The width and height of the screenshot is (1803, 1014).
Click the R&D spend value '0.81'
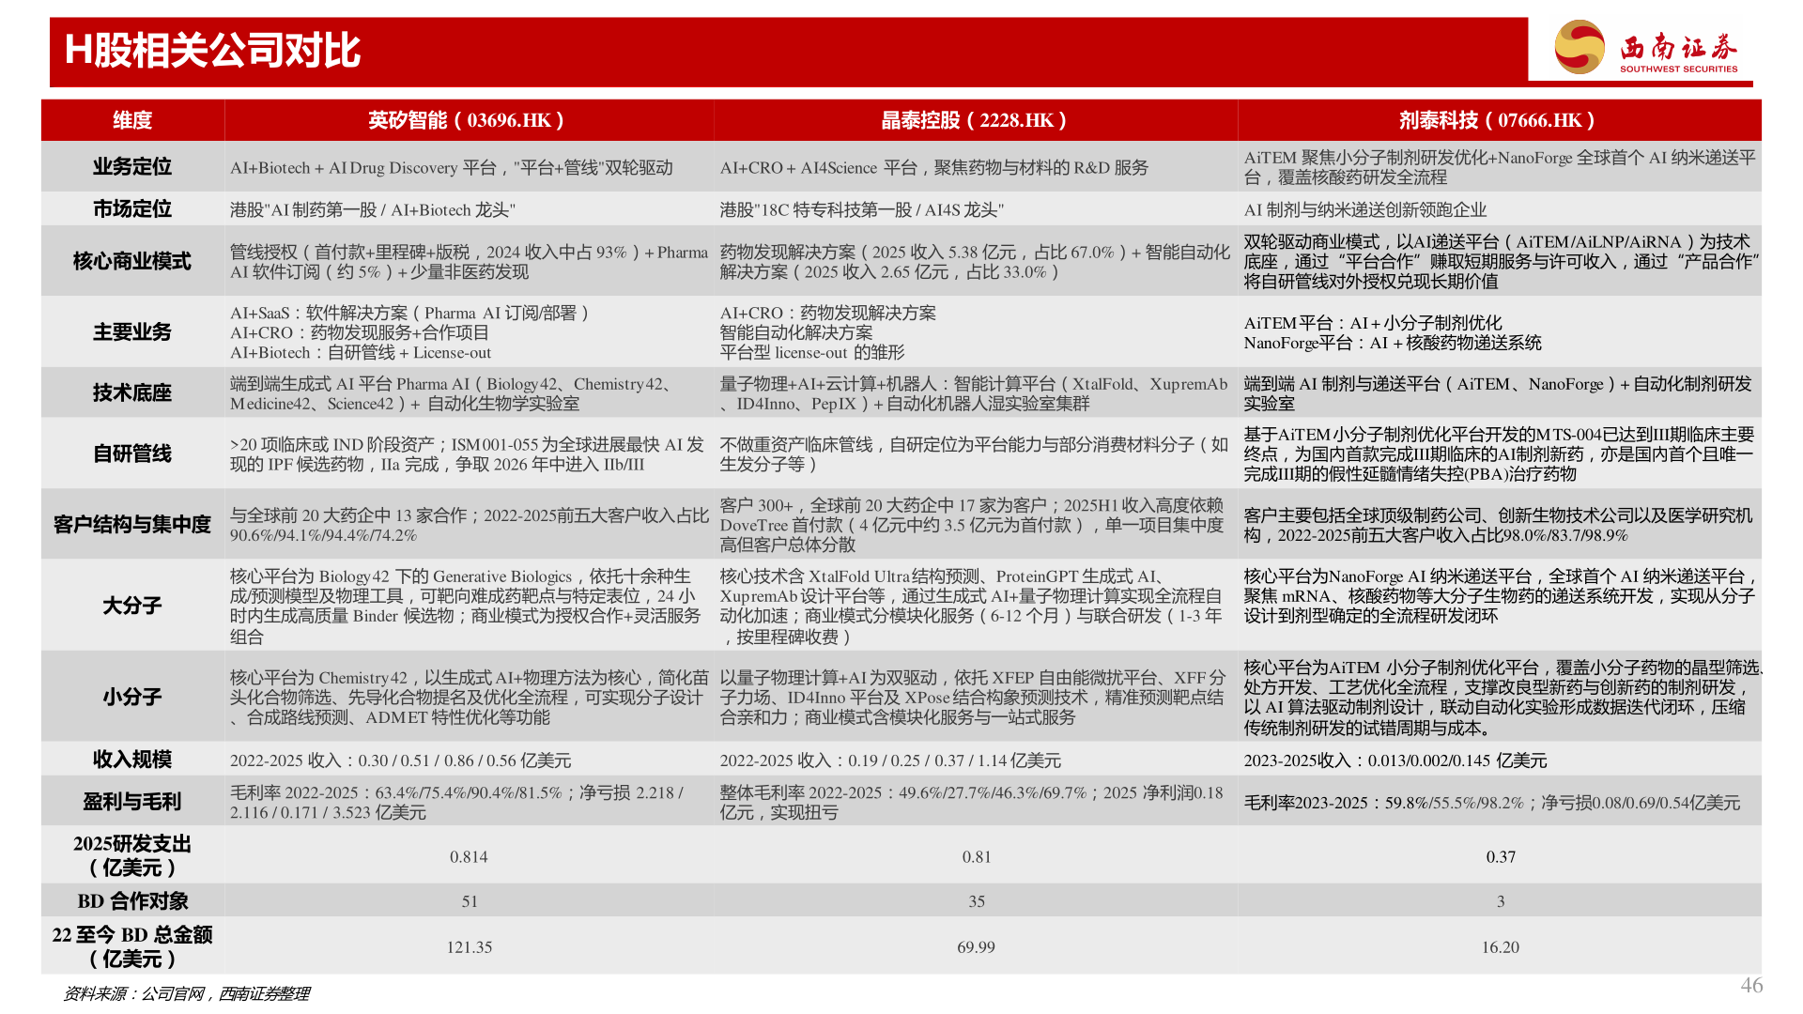click(977, 857)
